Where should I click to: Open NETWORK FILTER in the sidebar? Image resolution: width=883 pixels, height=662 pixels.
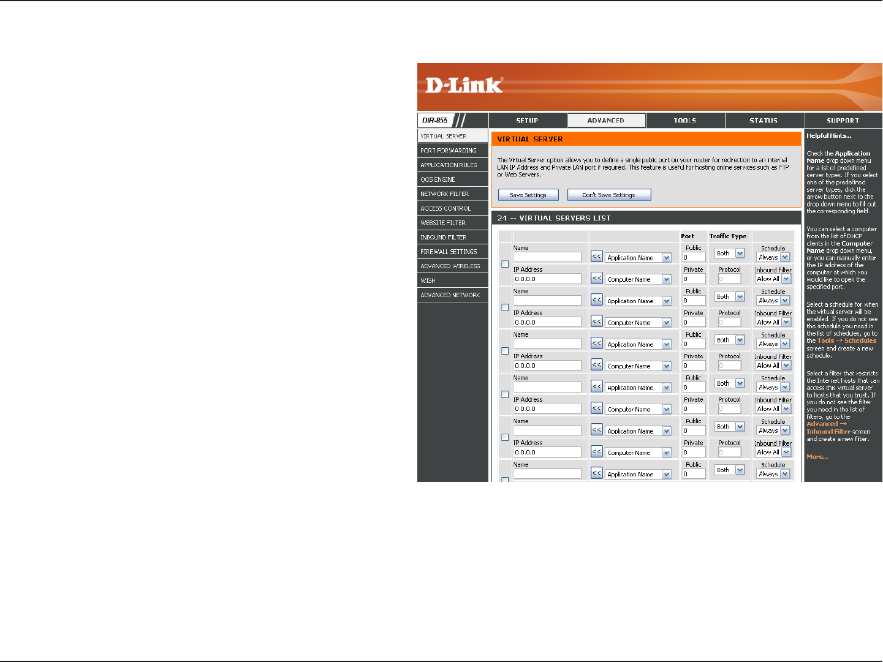pyautogui.click(x=453, y=194)
